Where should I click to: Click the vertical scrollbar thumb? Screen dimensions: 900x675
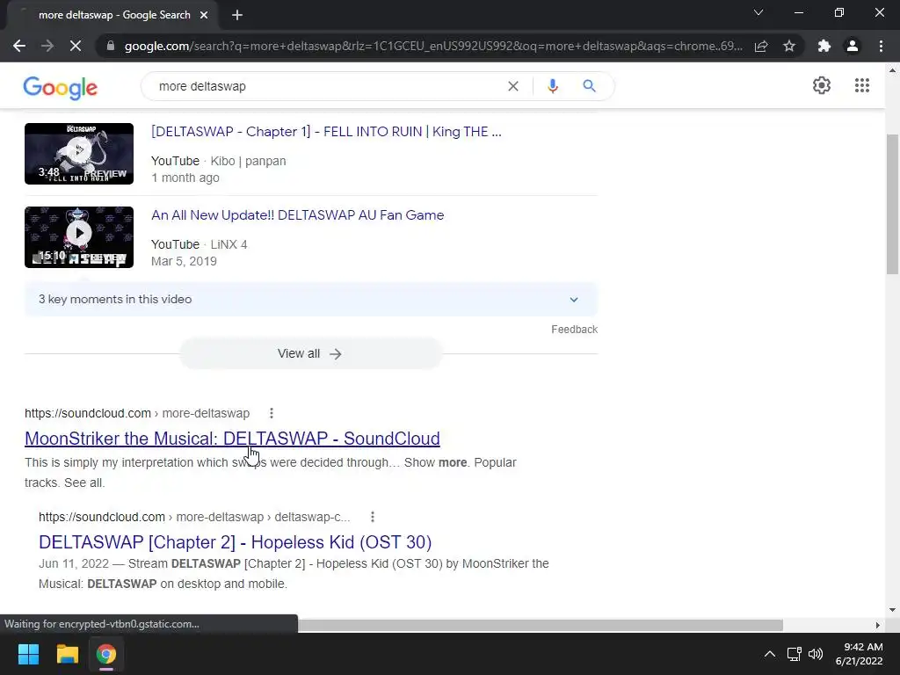tap(892, 204)
